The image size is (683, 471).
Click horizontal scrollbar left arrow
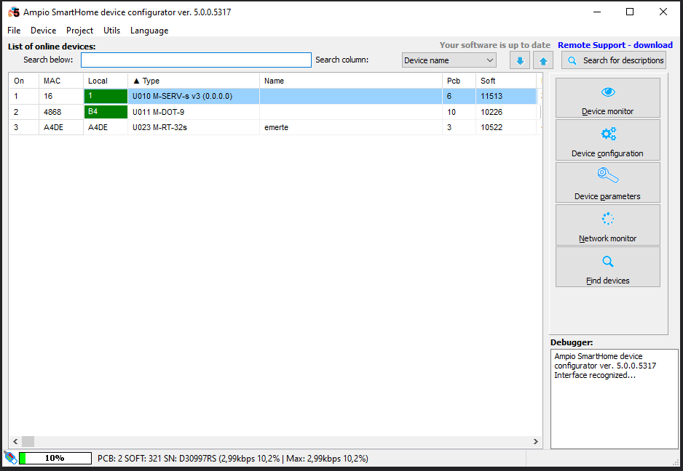15,441
